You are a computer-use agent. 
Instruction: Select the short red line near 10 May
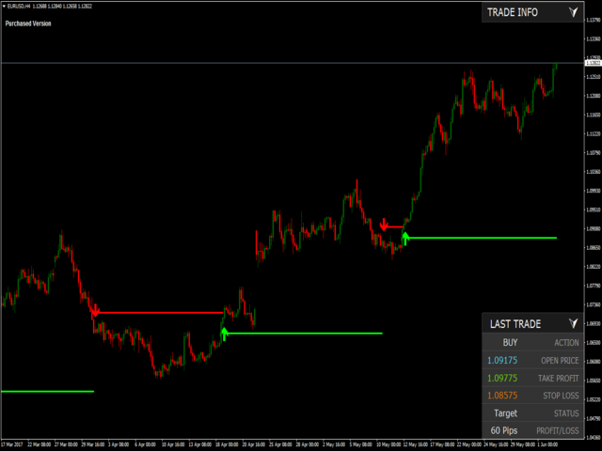point(395,227)
